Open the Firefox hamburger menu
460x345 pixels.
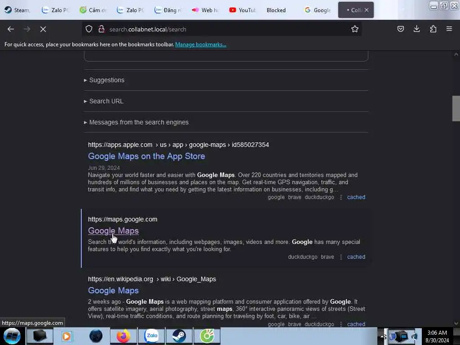point(449,29)
